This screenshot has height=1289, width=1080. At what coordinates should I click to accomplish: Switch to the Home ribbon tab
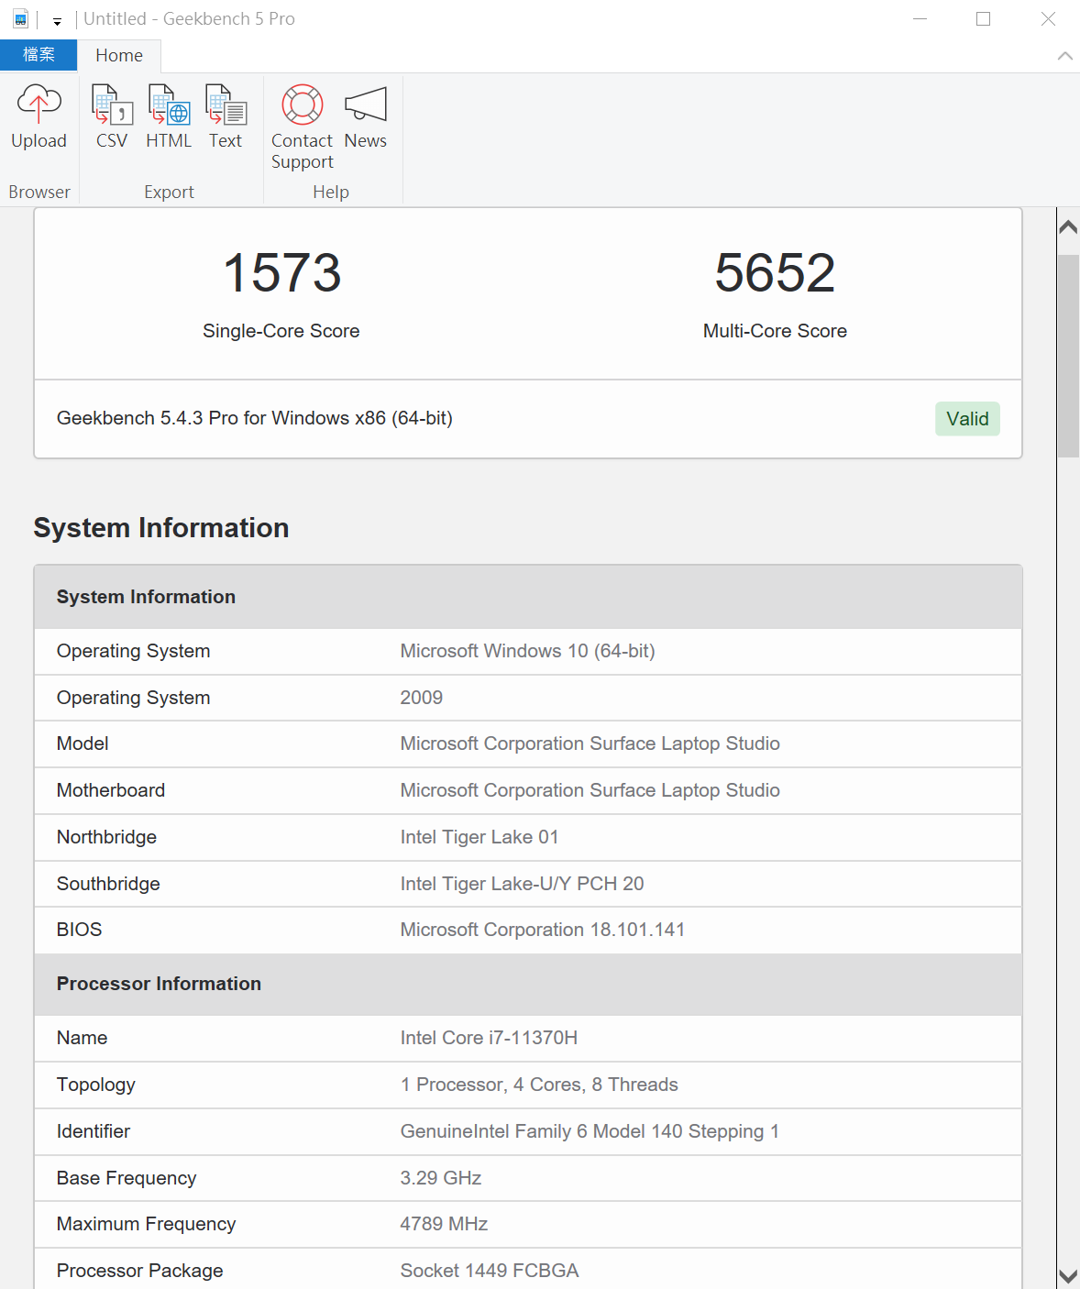click(x=119, y=55)
